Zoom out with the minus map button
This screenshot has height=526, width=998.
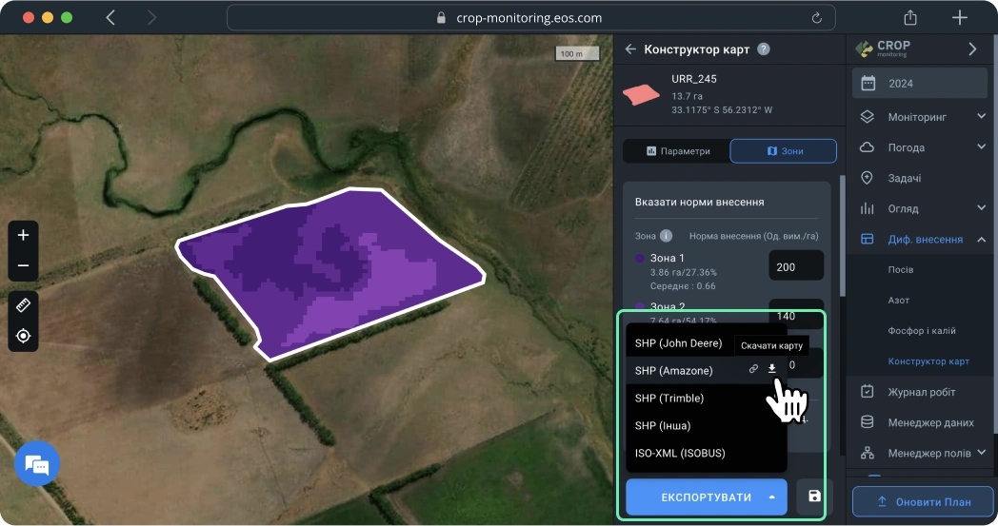click(24, 265)
